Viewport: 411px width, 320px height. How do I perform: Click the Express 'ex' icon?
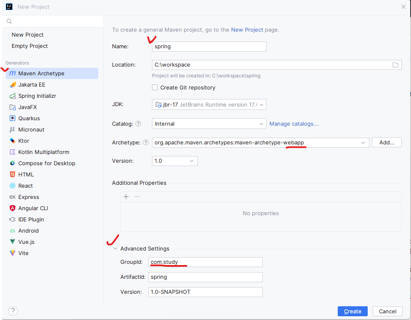pyautogui.click(x=12, y=197)
